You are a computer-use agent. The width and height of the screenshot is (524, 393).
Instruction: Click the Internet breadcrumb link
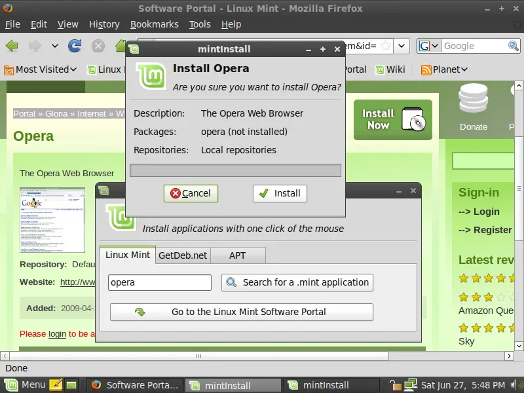click(92, 114)
